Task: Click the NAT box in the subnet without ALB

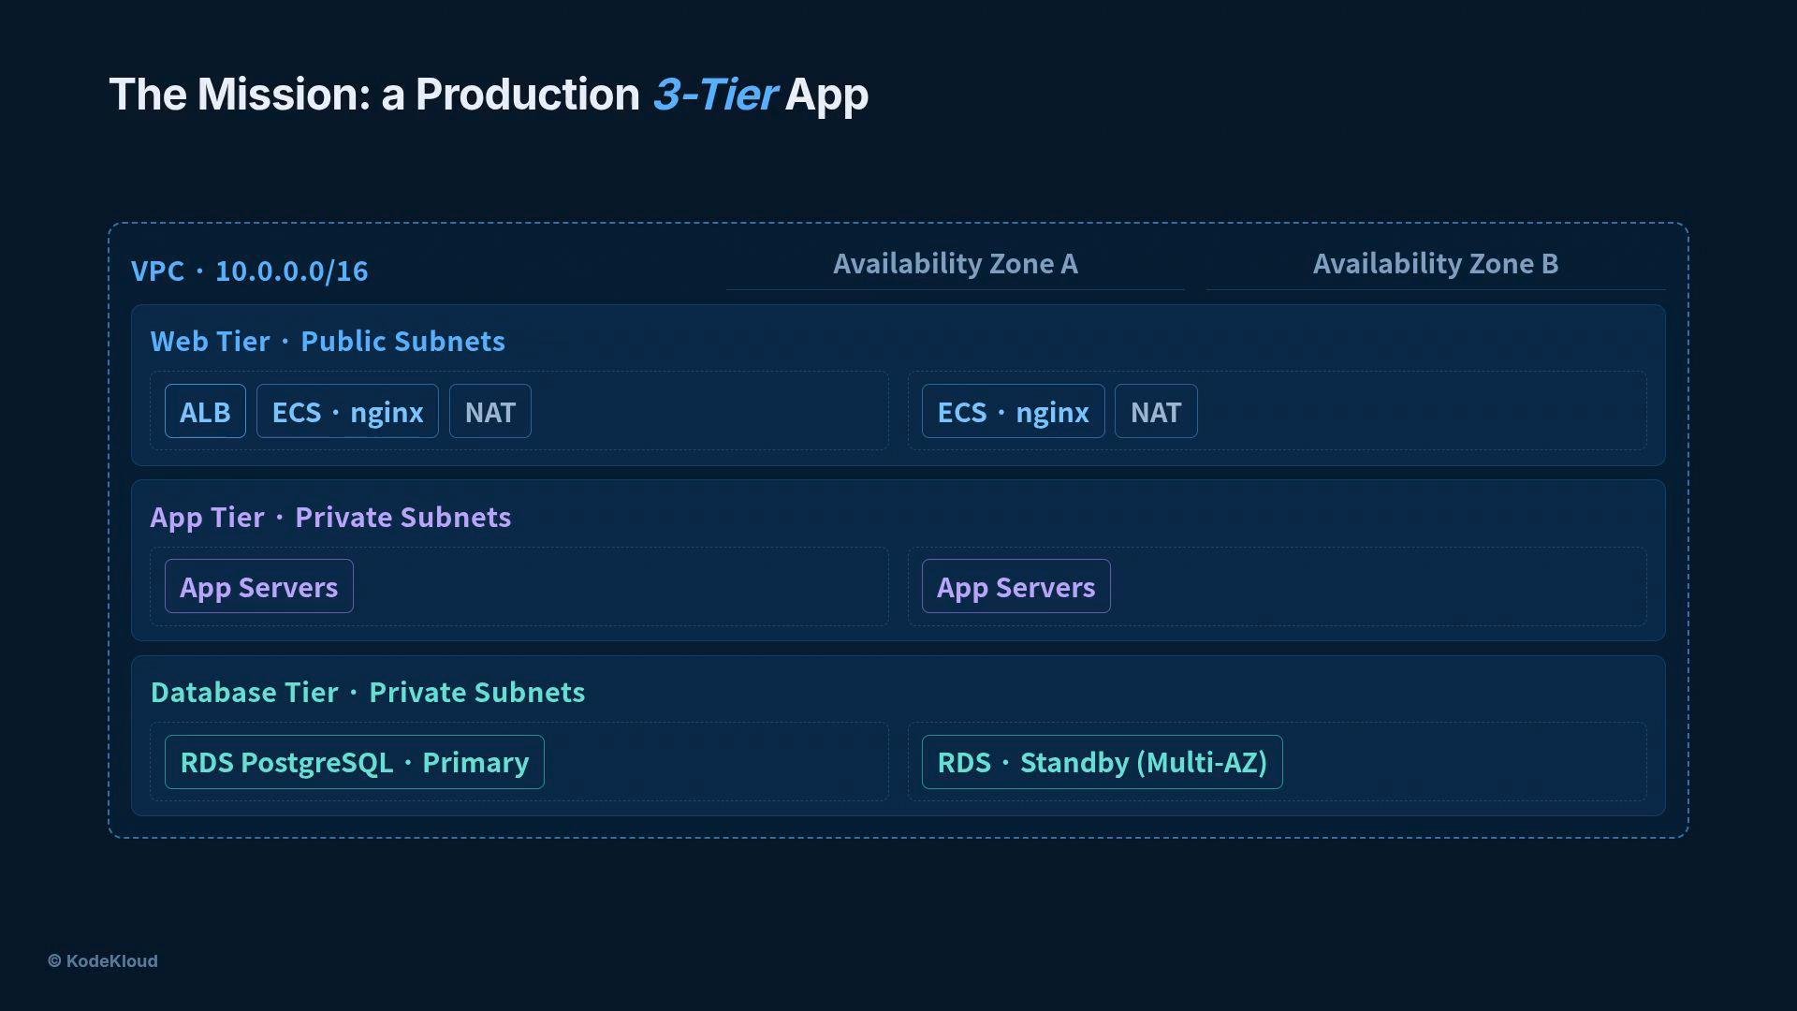Action: pos(1156,411)
